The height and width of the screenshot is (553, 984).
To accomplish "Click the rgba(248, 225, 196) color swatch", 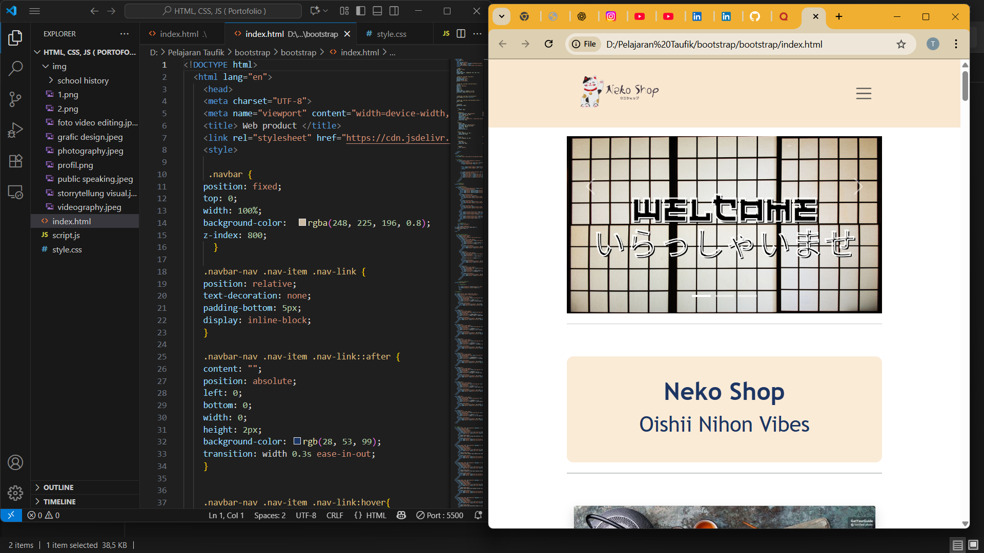I will (x=302, y=223).
